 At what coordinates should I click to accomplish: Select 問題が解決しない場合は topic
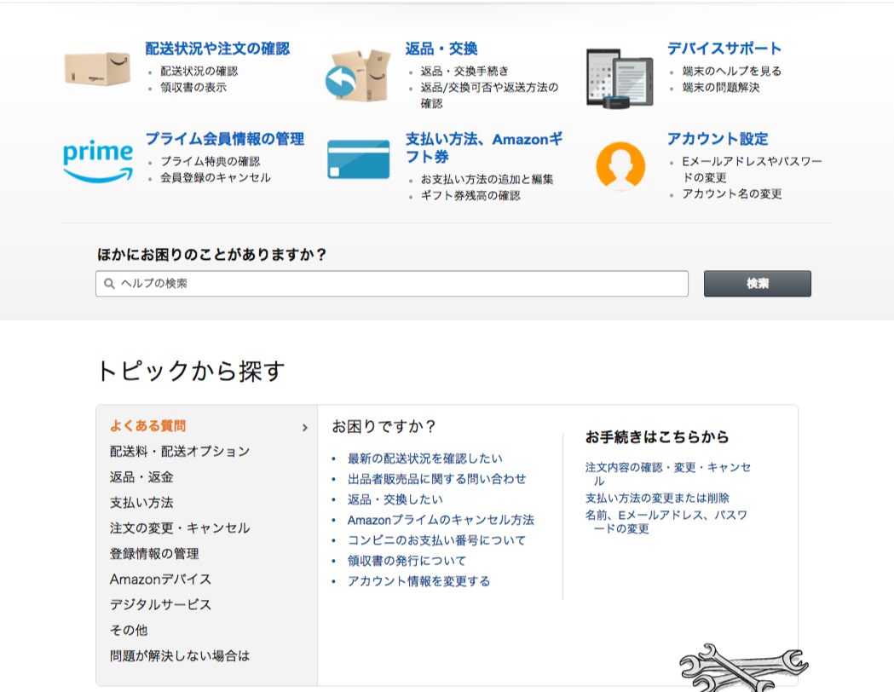pyautogui.click(x=180, y=656)
